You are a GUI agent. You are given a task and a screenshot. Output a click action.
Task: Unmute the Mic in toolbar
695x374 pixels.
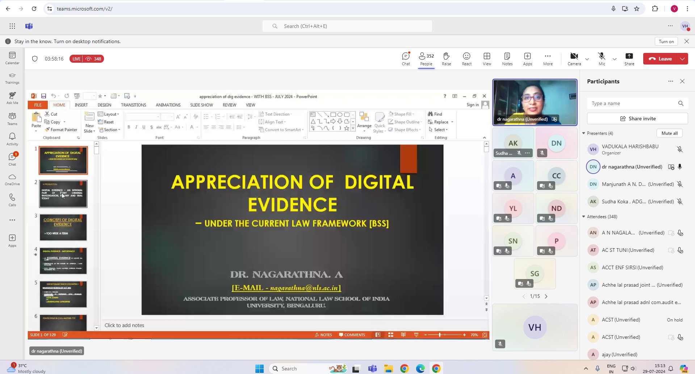pyautogui.click(x=602, y=59)
